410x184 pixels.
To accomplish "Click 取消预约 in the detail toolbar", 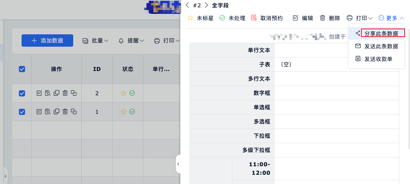I will [x=267, y=18].
